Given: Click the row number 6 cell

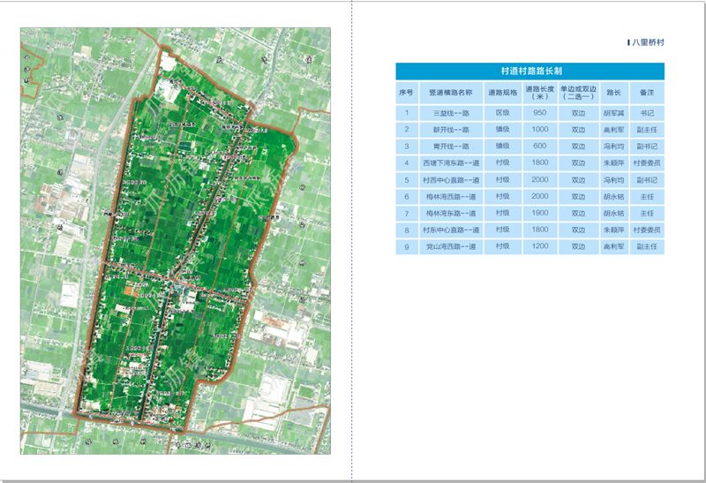Looking at the screenshot, I should pyautogui.click(x=406, y=197).
